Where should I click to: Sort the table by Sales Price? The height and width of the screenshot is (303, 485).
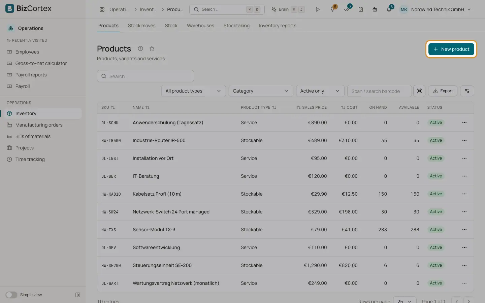pos(312,107)
